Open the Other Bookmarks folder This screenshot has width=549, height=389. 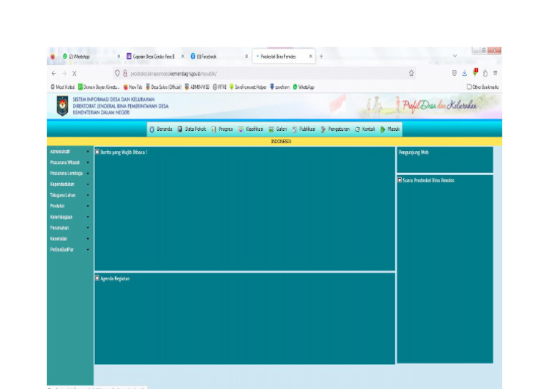(483, 87)
